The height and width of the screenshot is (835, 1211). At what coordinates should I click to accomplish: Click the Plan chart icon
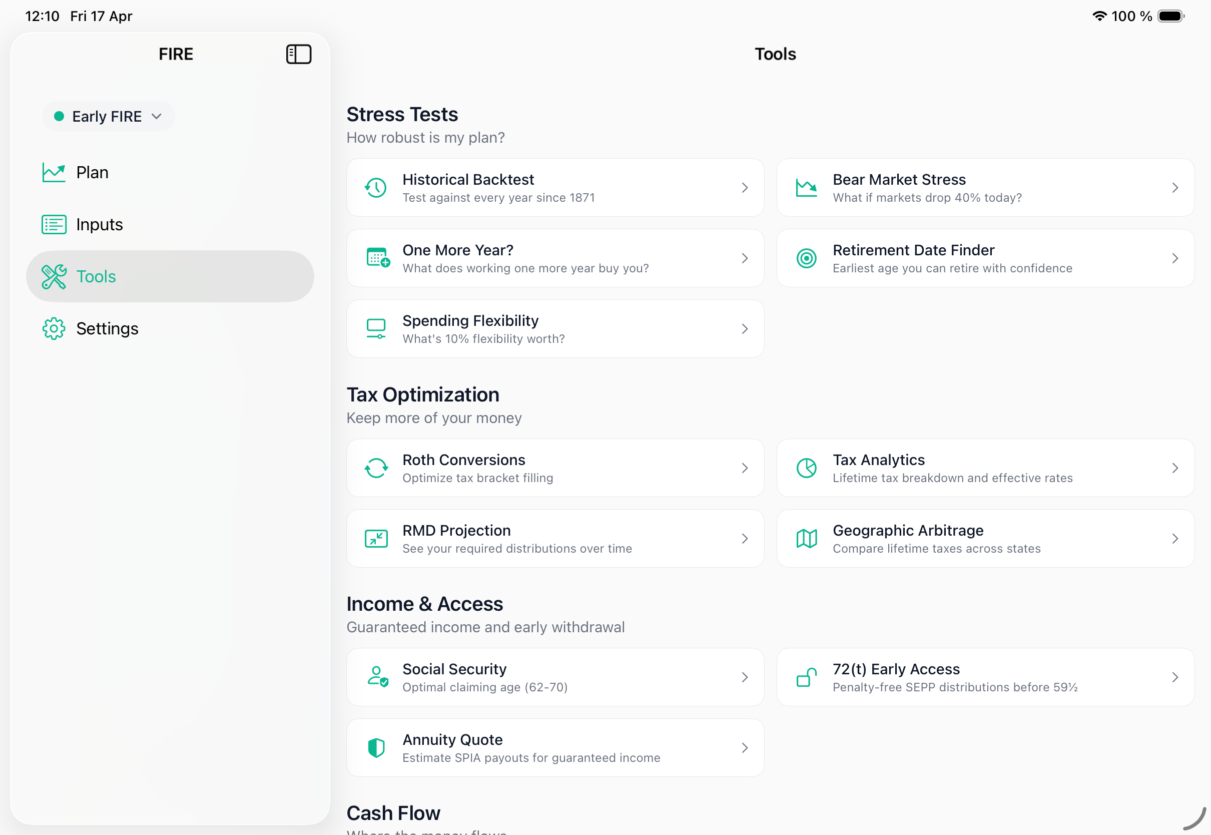click(54, 172)
